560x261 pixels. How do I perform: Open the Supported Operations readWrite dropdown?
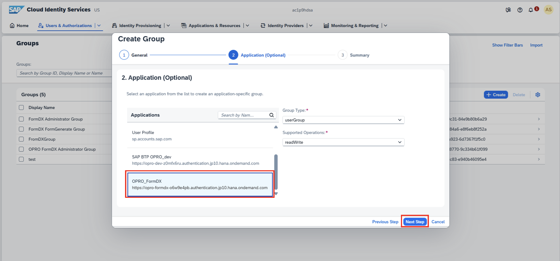pyautogui.click(x=400, y=142)
